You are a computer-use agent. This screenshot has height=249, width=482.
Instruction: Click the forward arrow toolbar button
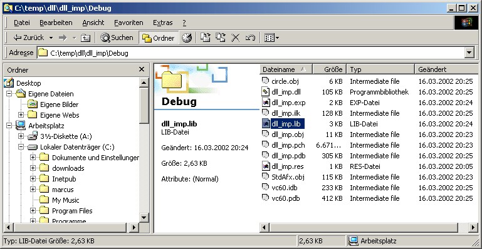(x=63, y=38)
